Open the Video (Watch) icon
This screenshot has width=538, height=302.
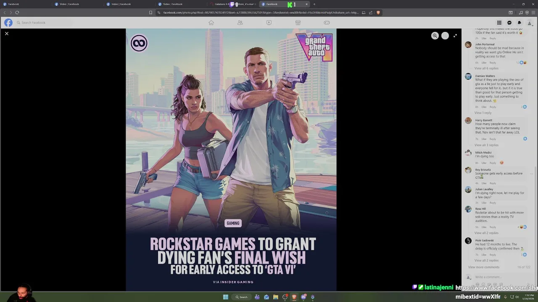269,23
